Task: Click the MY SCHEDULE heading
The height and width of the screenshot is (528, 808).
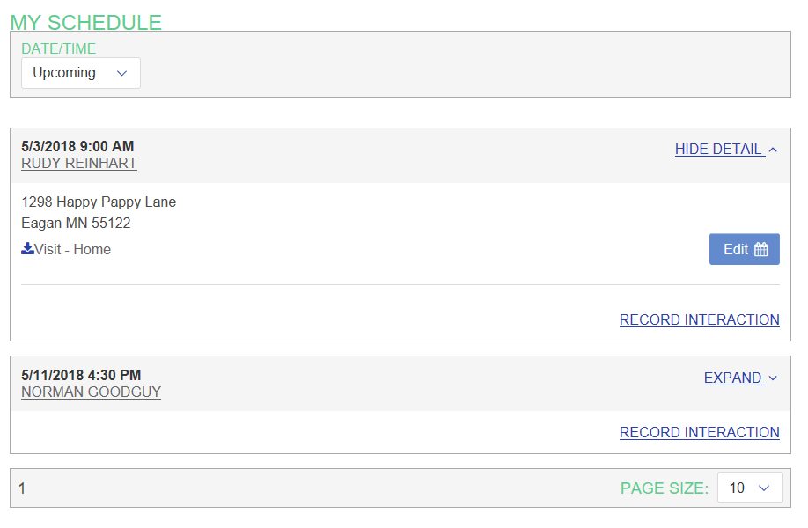Action: pyautogui.click(x=86, y=23)
